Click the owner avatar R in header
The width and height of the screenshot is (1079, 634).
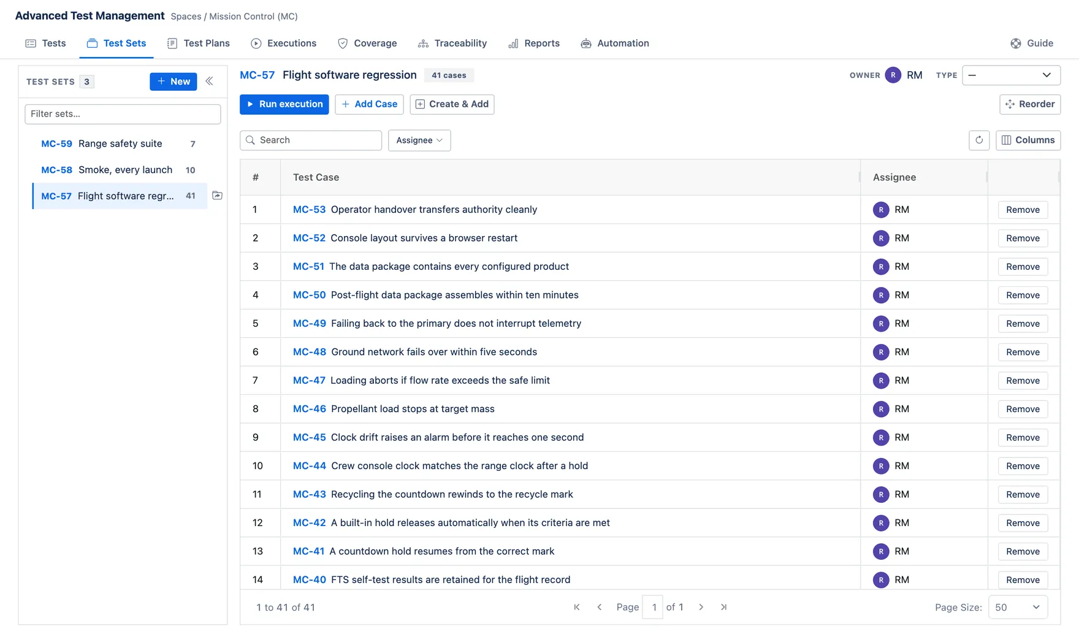(x=893, y=75)
